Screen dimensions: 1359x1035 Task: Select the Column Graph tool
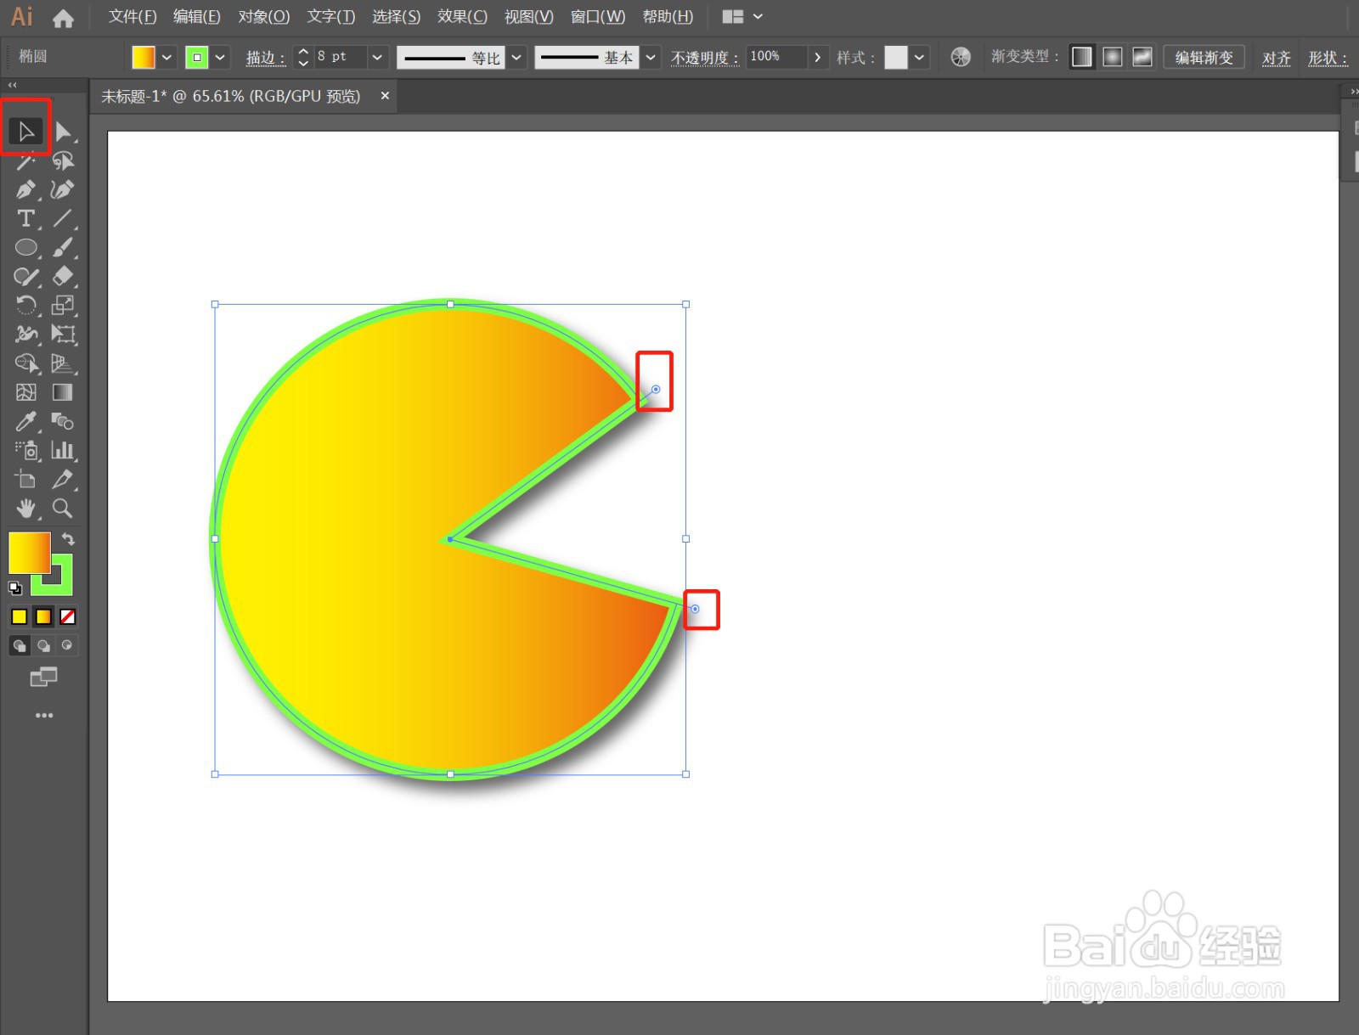click(63, 450)
